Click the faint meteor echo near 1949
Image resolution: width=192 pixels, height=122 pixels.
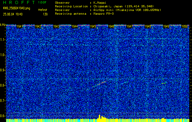coord(164,83)
